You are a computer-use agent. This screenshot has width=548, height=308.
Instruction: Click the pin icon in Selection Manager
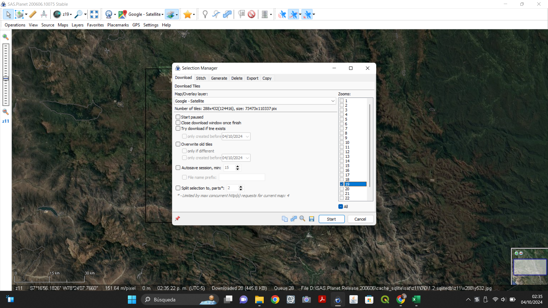[x=178, y=218]
